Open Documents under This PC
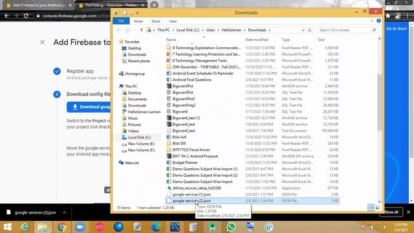This screenshot has width=414, height=233. 135,99
